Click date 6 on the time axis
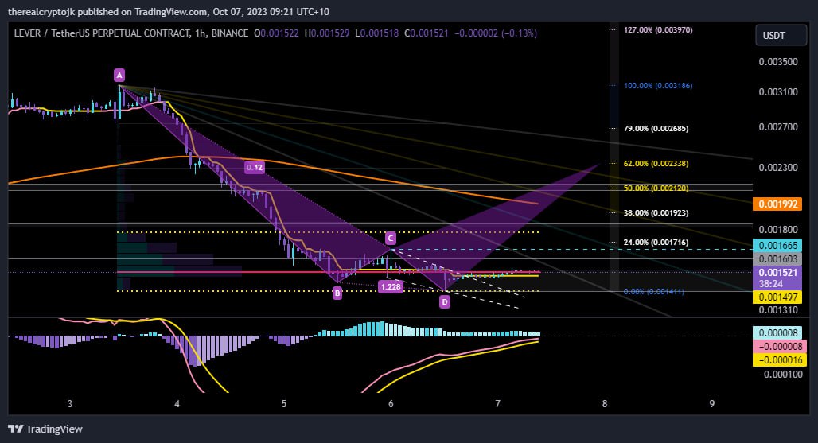Image resolution: width=818 pixels, height=443 pixels. [391, 403]
